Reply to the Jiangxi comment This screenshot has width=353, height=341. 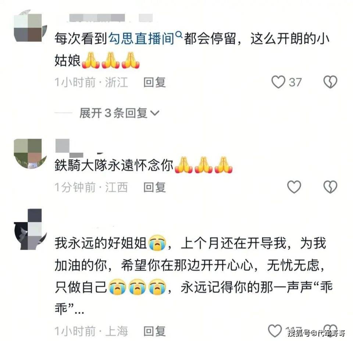click(x=155, y=187)
